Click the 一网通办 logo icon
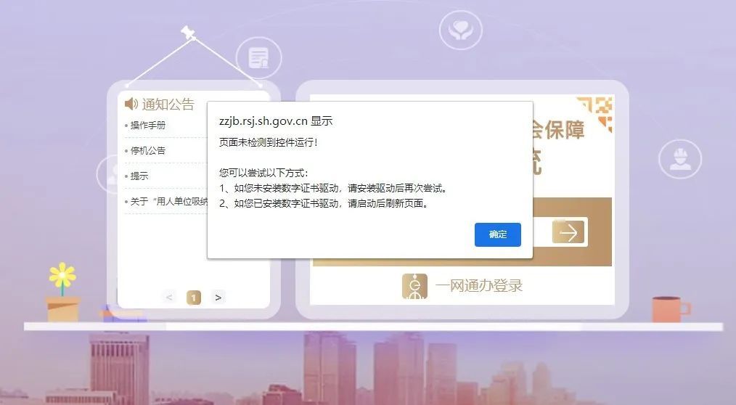This screenshot has height=405, width=736. tap(414, 286)
